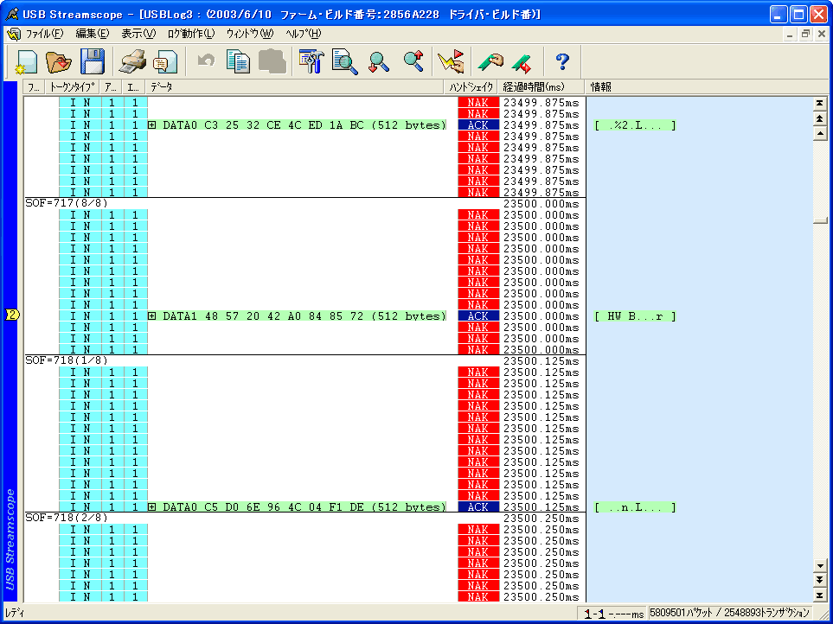
Task: Open the 編集(E) menu
Action: click(92, 34)
